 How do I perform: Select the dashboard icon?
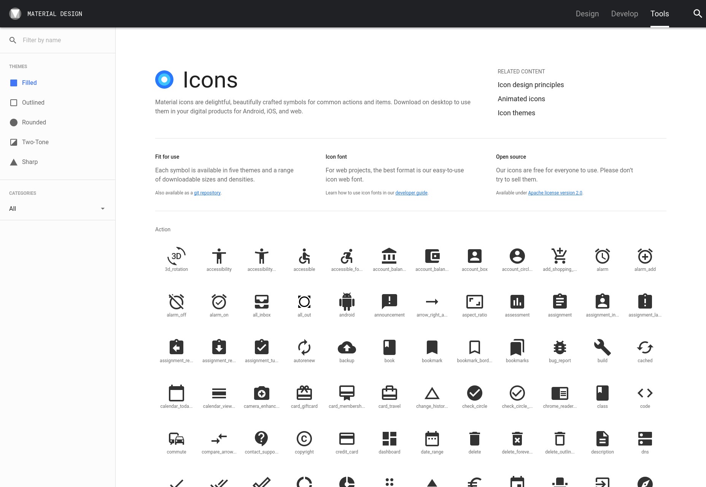[x=390, y=439]
